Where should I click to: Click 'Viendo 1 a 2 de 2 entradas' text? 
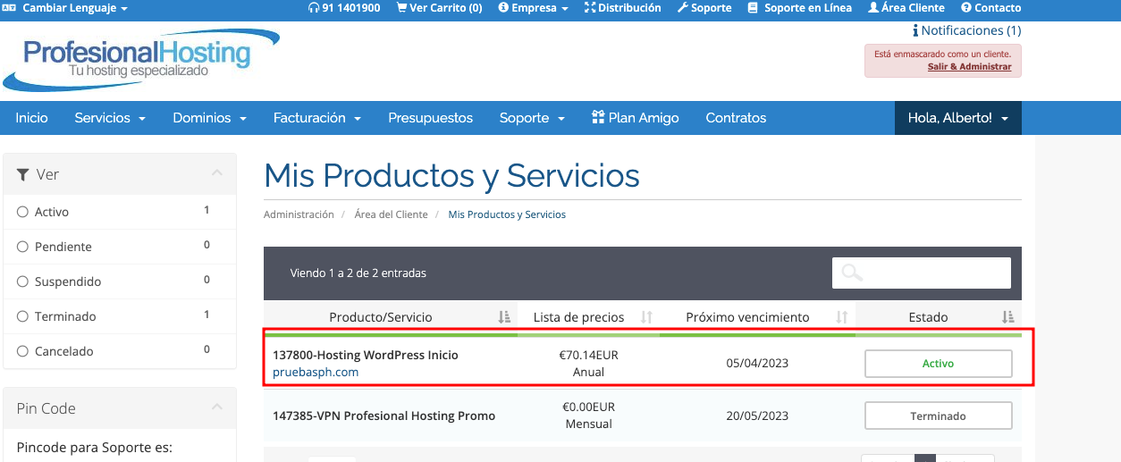[358, 273]
